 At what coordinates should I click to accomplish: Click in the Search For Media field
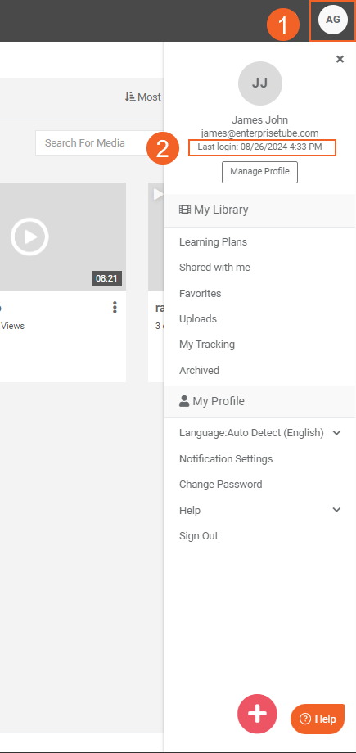pyautogui.click(x=100, y=142)
